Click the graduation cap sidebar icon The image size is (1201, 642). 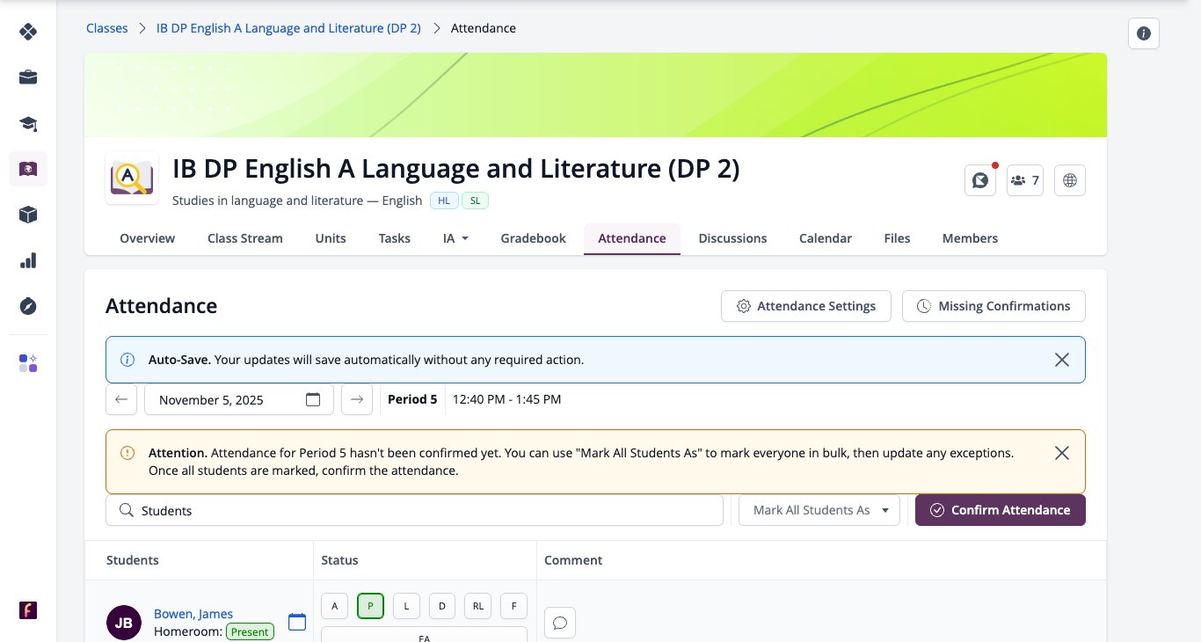point(28,123)
